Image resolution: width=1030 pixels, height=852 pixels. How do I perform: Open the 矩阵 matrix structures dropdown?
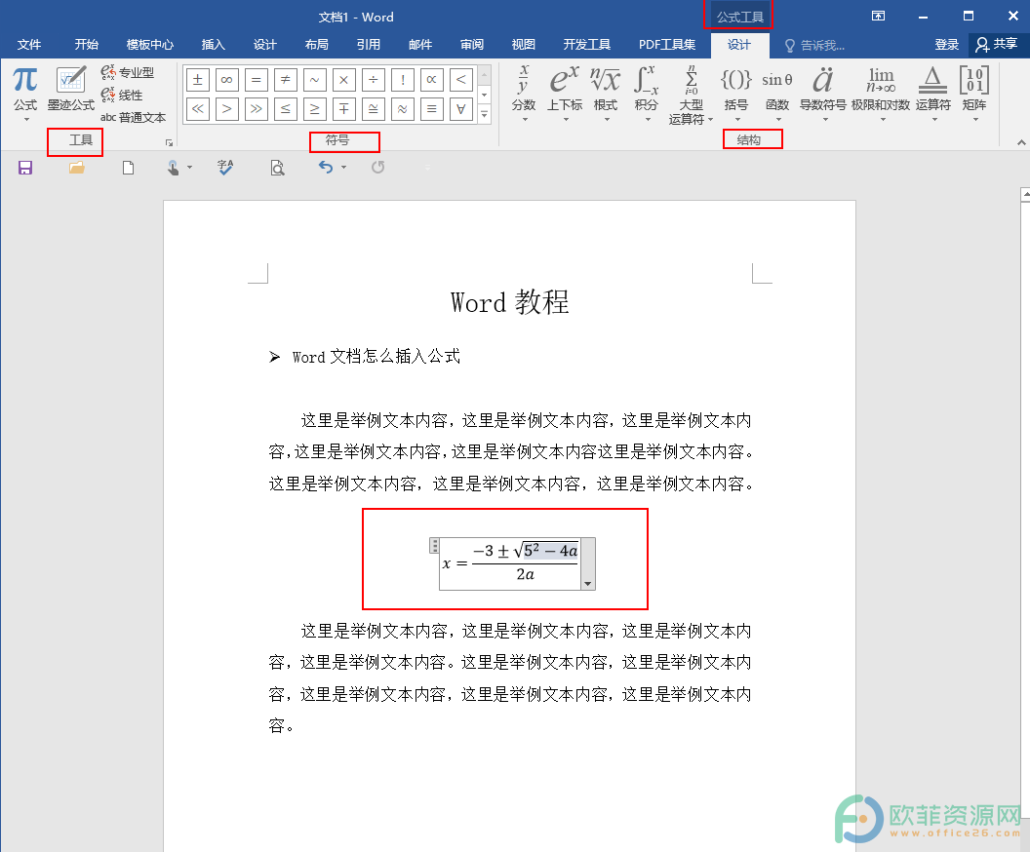(974, 94)
